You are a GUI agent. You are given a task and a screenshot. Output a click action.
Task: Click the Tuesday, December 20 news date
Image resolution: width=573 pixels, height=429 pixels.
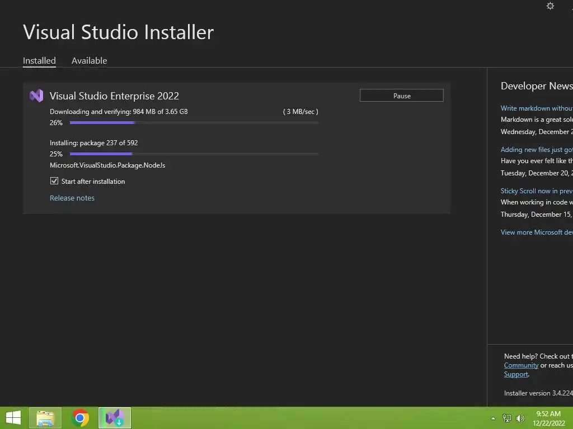pos(537,173)
